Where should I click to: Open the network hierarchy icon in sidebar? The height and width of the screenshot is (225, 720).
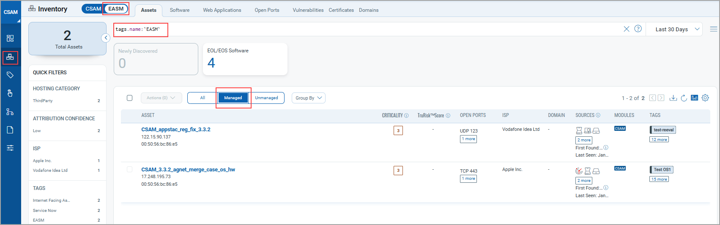(x=10, y=112)
